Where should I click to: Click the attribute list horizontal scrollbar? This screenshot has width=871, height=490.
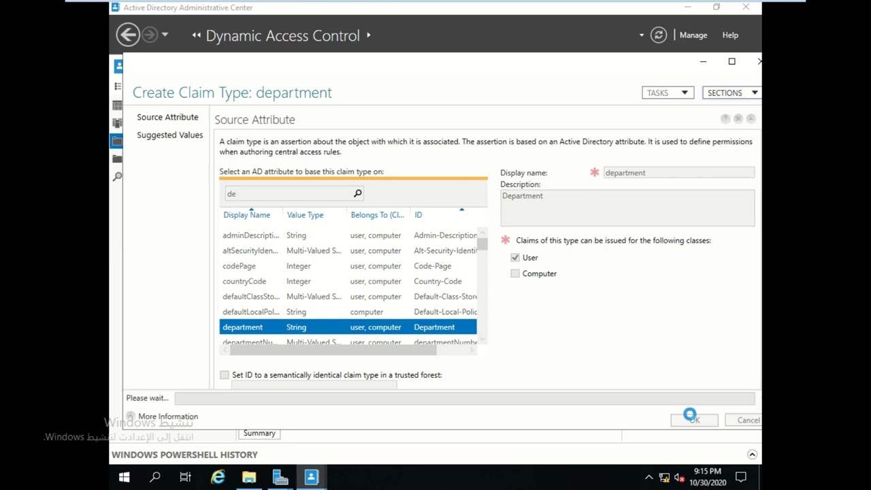[x=333, y=350]
